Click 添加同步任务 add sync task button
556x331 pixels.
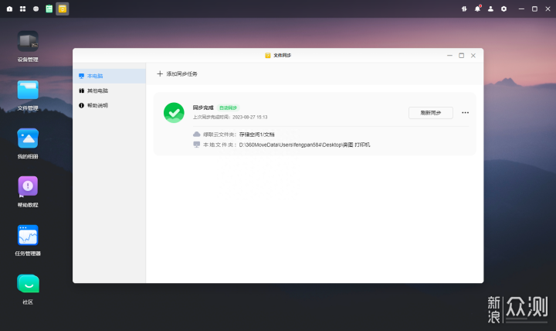click(177, 74)
